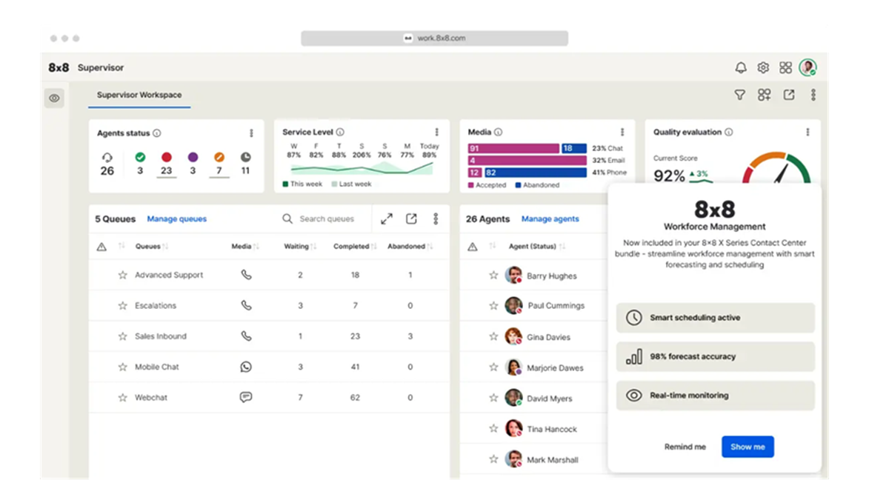889x500 pixels.
Task: Open the settings gear icon
Action: pyautogui.click(x=762, y=67)
